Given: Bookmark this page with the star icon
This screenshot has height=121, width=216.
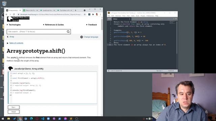Looking at the screenshot, I should [85, 14].
